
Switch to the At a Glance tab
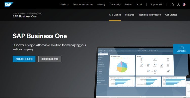click(115, 15)
